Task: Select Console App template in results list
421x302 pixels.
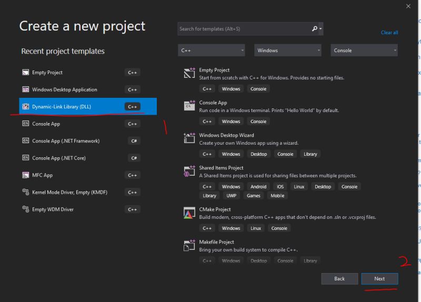Action: click(x=213, y=103)
